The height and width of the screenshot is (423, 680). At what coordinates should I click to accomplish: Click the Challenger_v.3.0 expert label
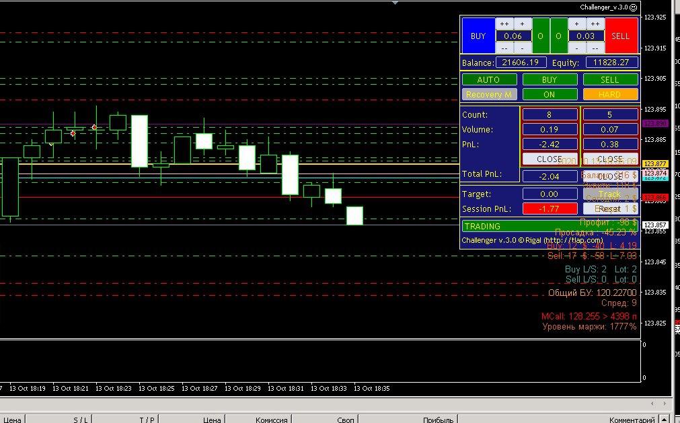click(x=604, y=7)
